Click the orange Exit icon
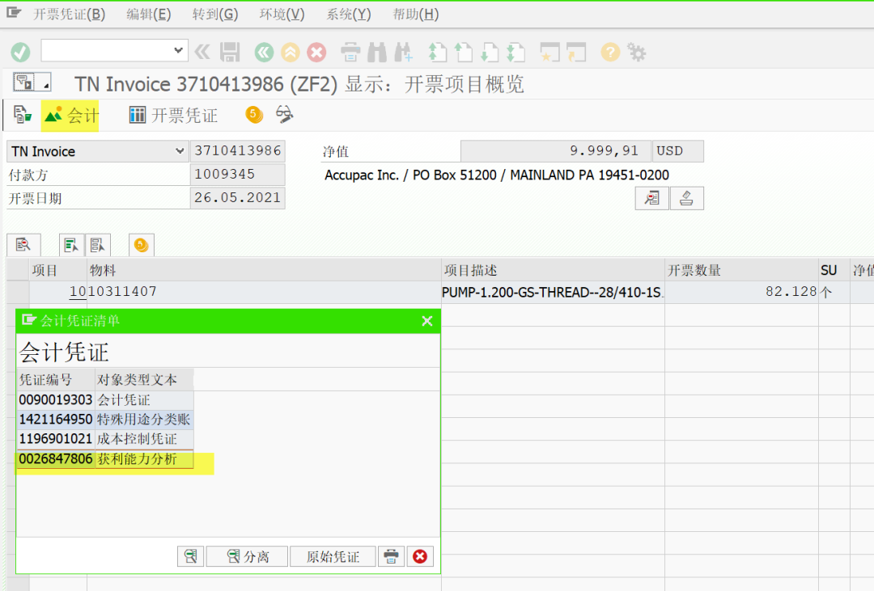This screenshot has width=874, height=591. coord(291,53)
